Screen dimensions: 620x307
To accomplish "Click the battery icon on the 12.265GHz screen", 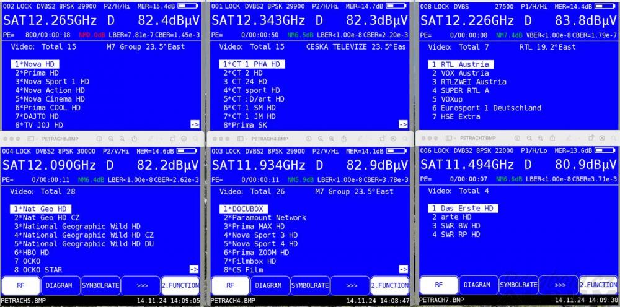I will click(x=188, y=6).
